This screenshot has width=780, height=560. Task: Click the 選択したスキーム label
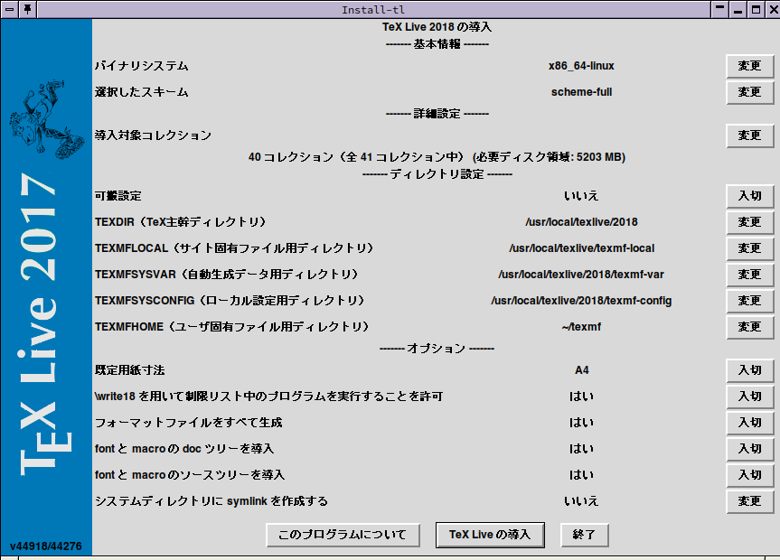pyautogui.click(x=142, y=92)
